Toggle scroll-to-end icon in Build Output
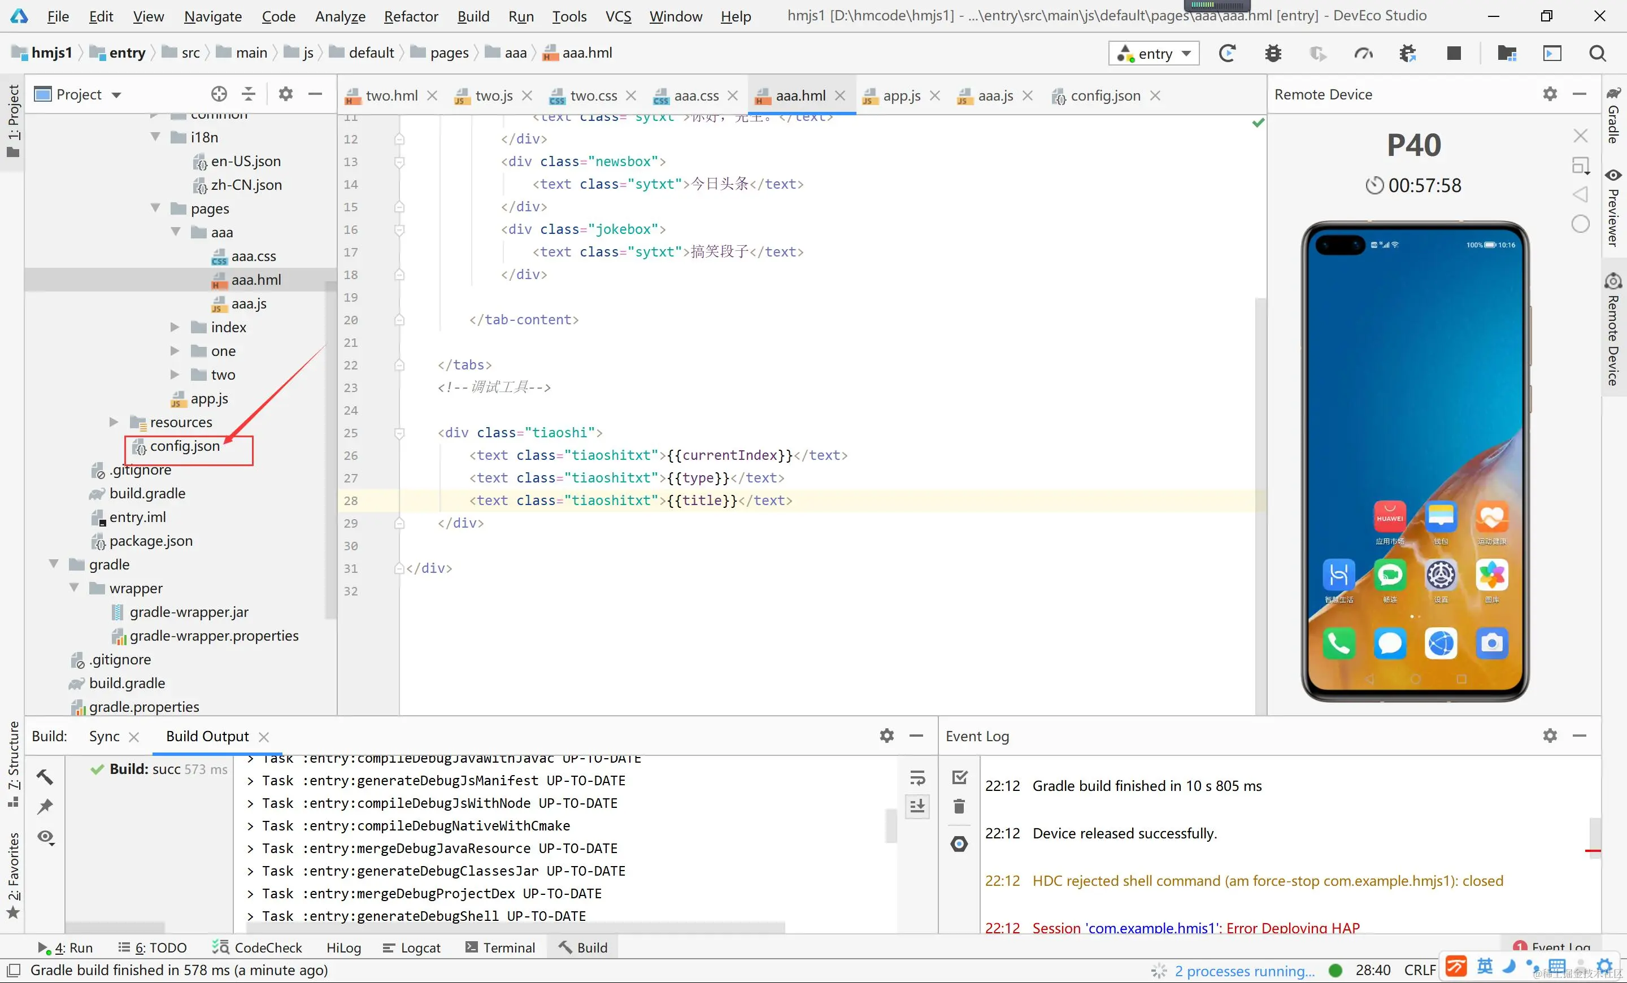This screenshot has width=1627, height=983. click(x=918, y=806)
